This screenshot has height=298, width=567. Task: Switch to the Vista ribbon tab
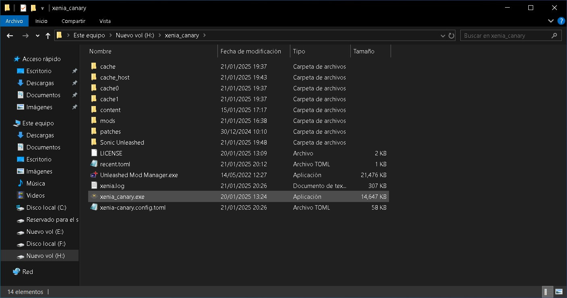105,21
